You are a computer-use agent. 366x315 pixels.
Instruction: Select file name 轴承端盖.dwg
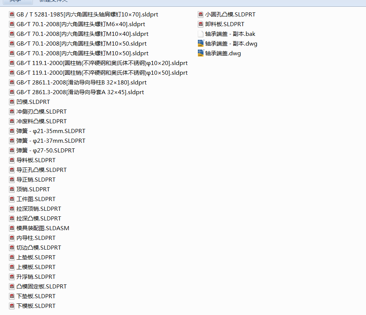pos(223,53)
